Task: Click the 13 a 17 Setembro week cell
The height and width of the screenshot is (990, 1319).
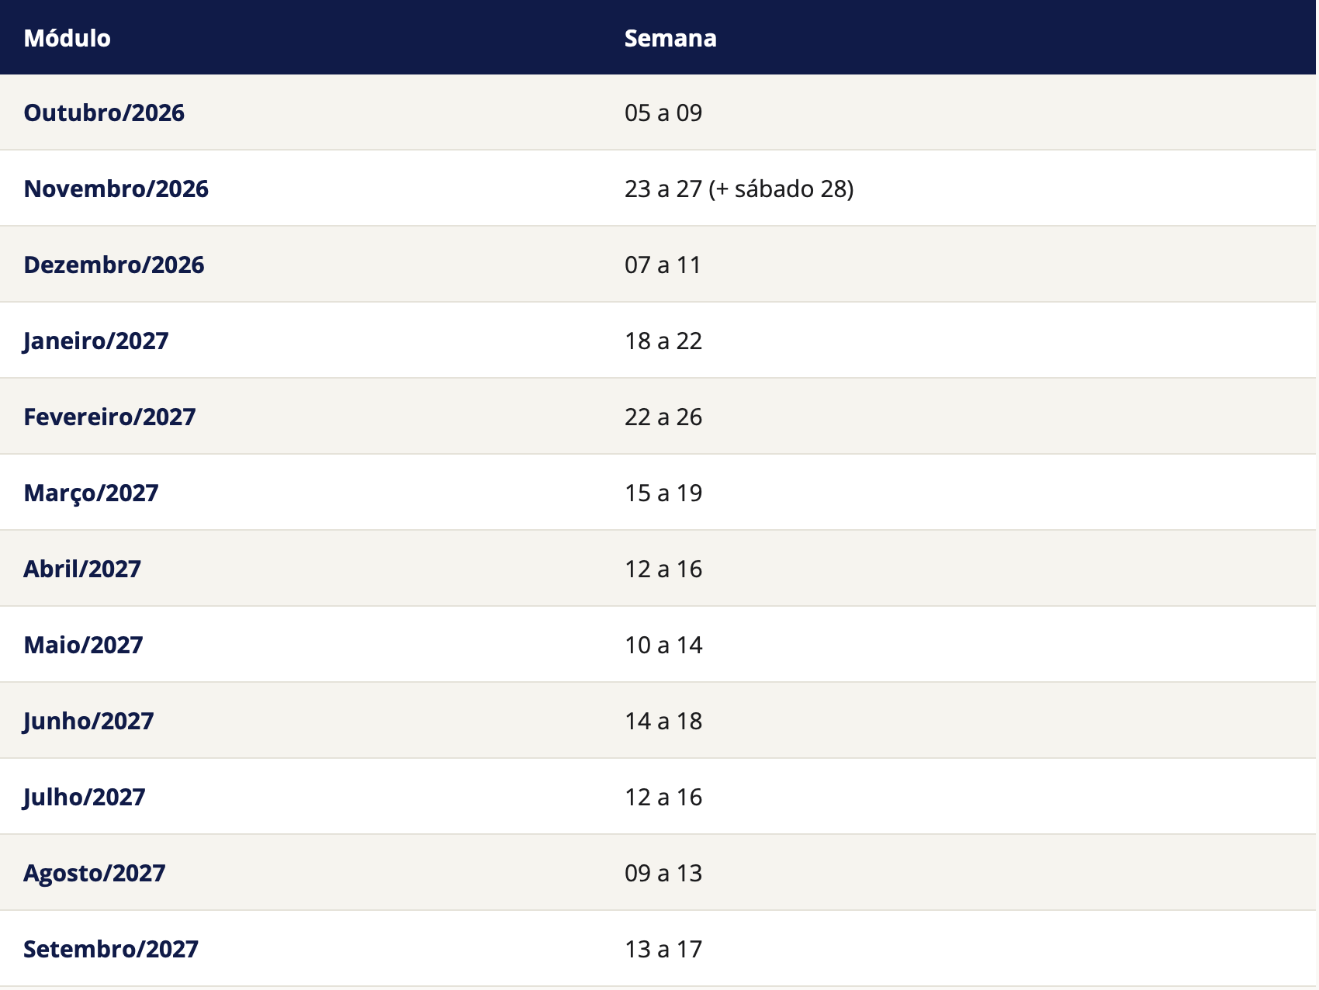Action: (663, 949)
